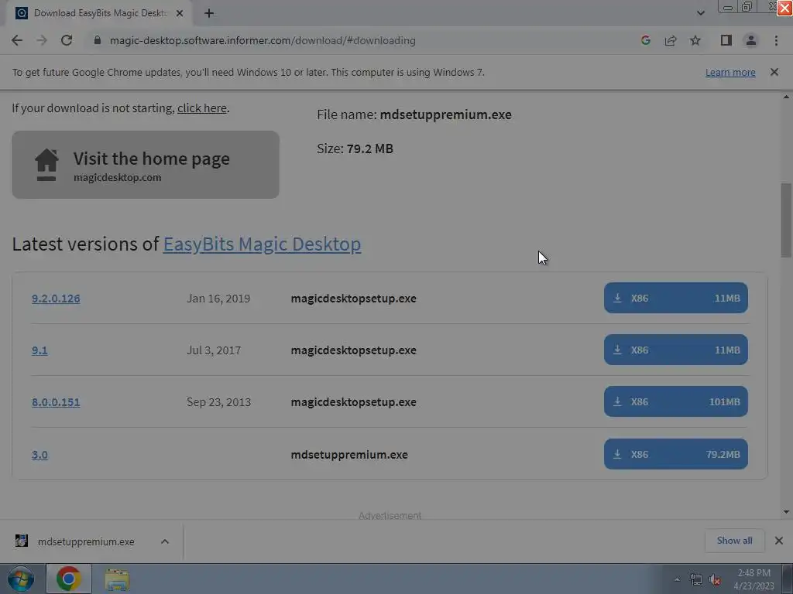793x594 pixels.
Task: Click the network tray icon
Action: point(696,580)
